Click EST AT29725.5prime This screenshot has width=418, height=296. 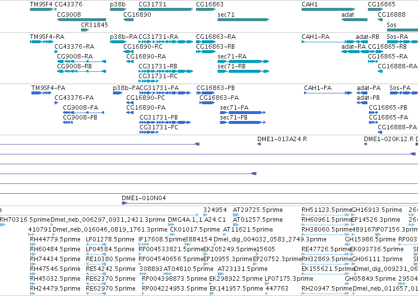coord(236,215)
